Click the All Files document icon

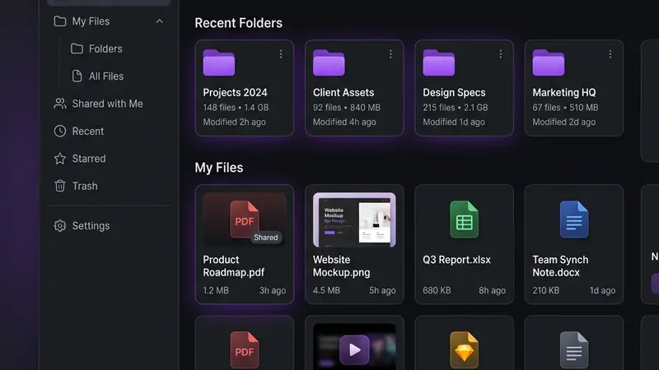coord(77,76)
